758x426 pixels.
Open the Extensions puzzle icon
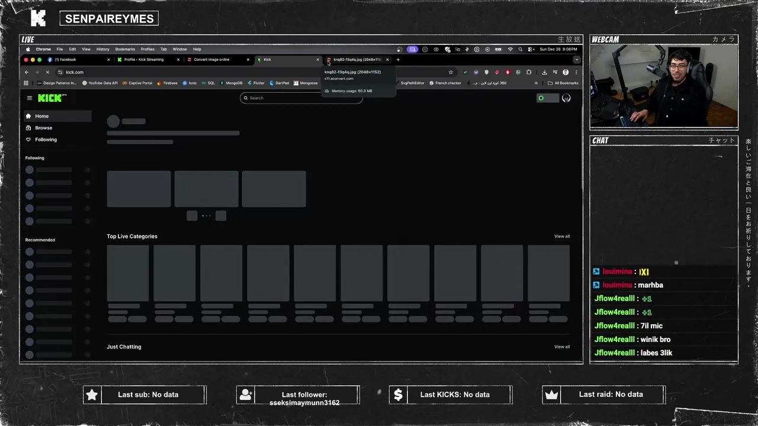pos(529,72)
